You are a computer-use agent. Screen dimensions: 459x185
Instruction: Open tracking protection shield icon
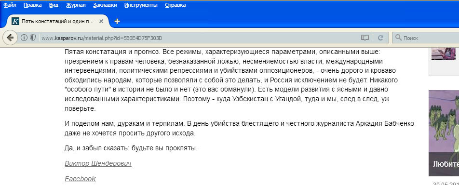32,38
